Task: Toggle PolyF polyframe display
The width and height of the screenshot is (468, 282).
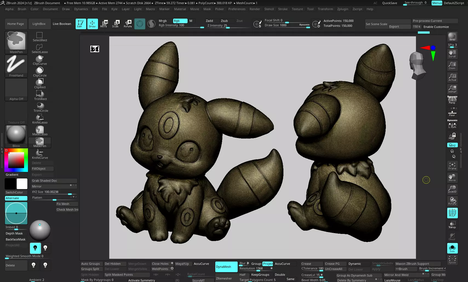Action: [x=452, y=213]
